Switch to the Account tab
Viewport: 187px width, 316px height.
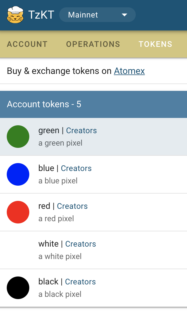click(27, 44)
